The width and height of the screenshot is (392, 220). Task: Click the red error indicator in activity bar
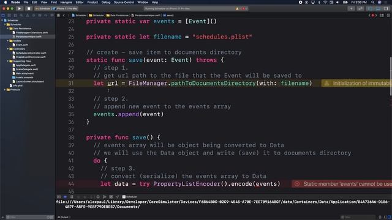click(244, 9)
